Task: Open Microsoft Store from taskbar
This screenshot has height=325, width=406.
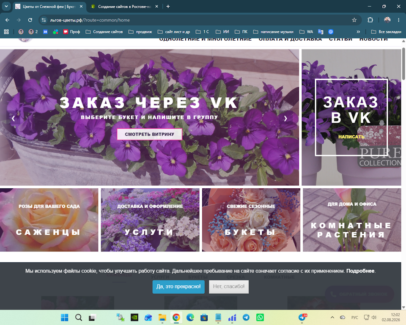Action: 204,317
